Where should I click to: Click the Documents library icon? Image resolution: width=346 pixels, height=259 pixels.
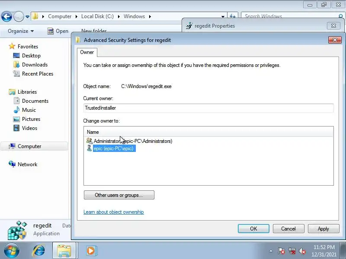16,101
